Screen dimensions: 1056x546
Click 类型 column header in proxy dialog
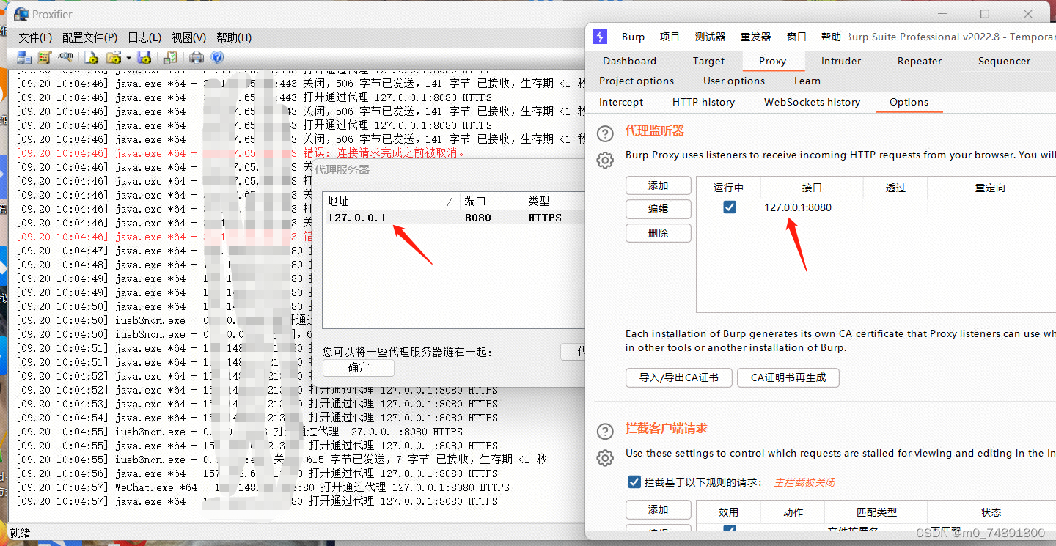pyautogui.click(x=554, y=201)
